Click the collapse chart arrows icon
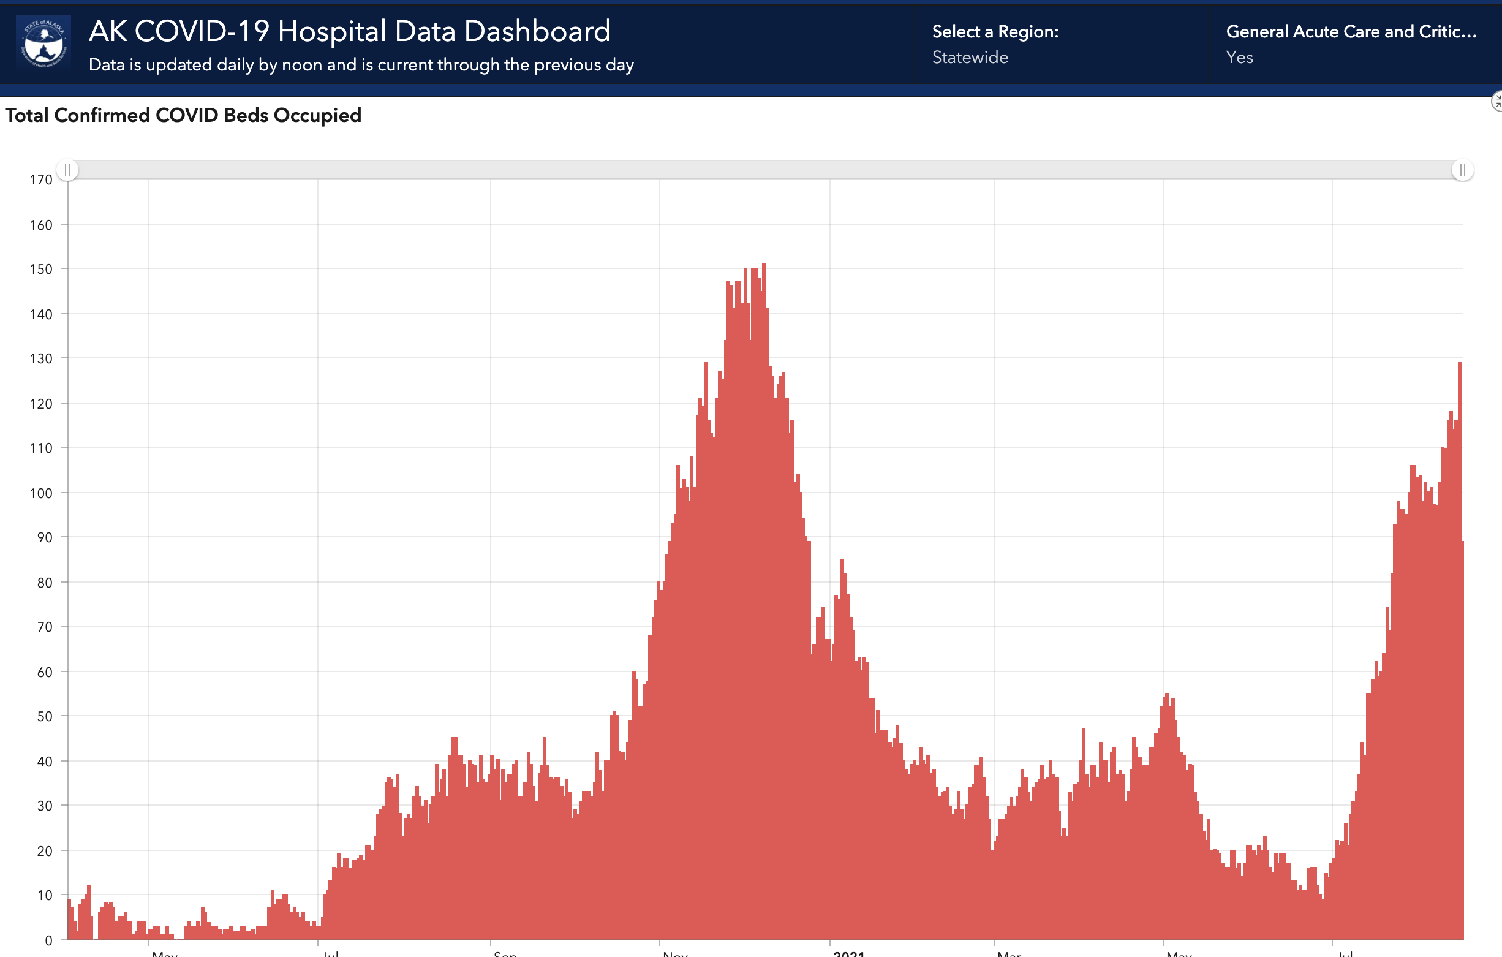Screen dimensions: 1502x957 tap(1497, 102)
